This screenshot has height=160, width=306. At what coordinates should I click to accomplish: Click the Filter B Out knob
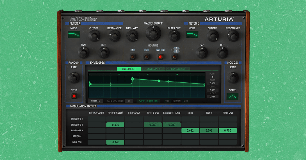[222, 53]
